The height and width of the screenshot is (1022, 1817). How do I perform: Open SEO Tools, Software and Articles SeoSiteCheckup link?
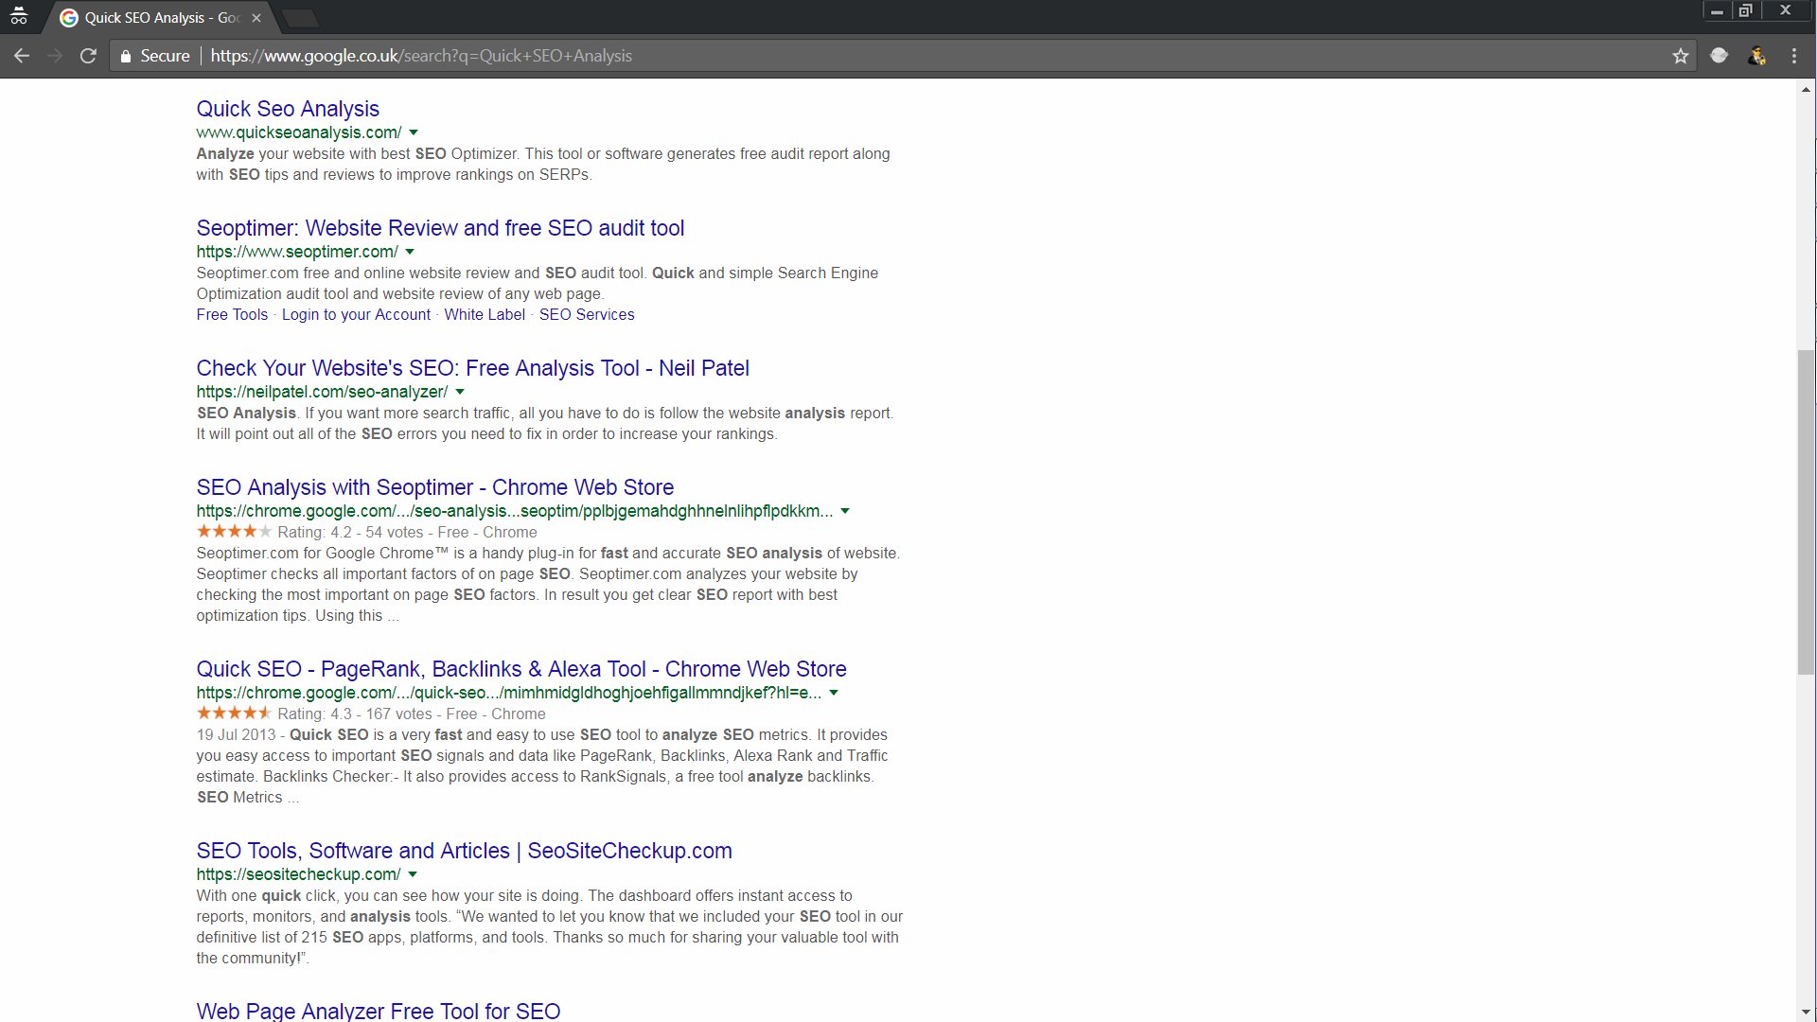[x=464, y=851]
